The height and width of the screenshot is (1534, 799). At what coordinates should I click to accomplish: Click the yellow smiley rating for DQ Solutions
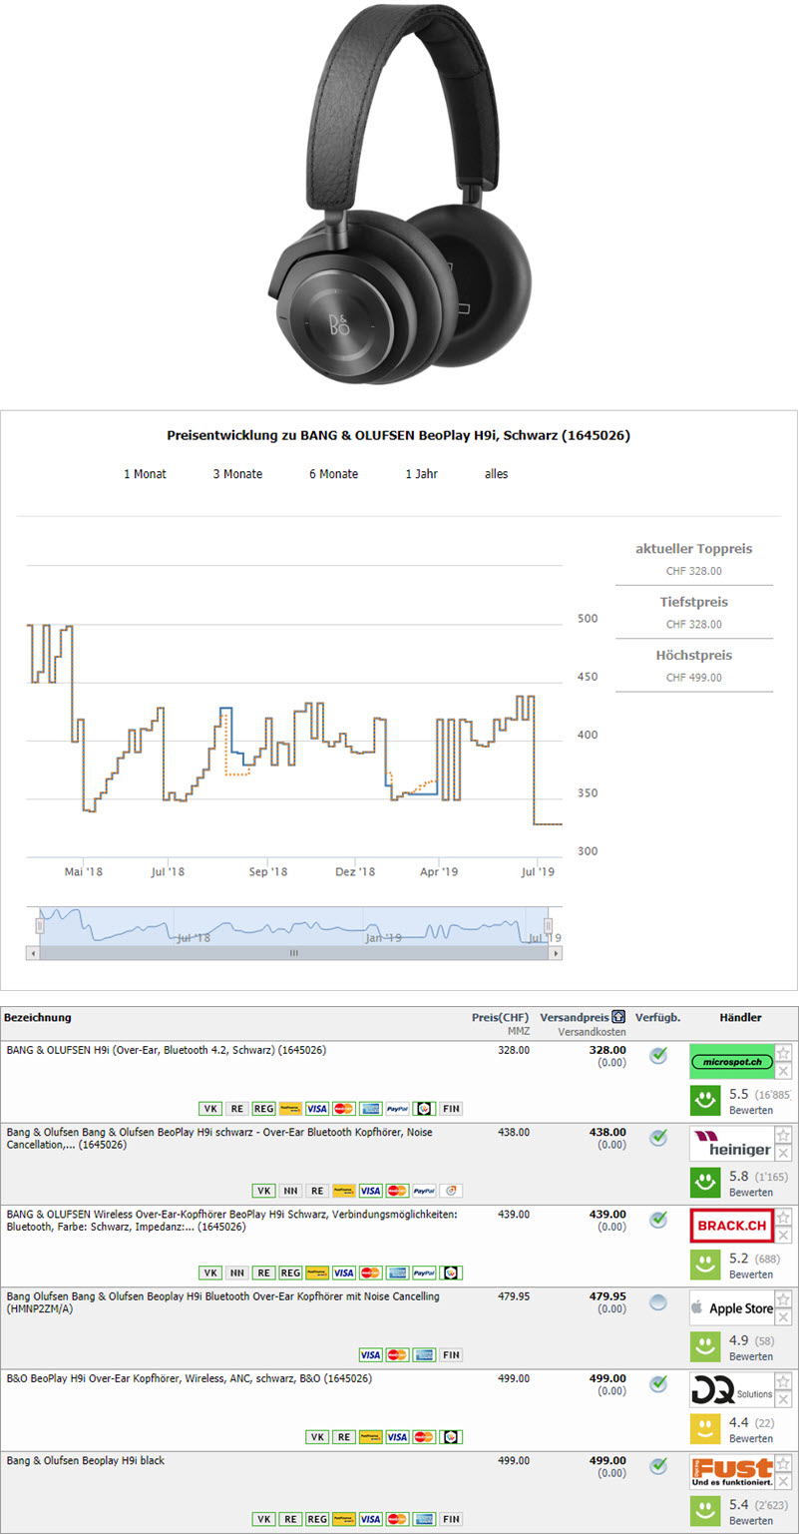point(706,1429)
